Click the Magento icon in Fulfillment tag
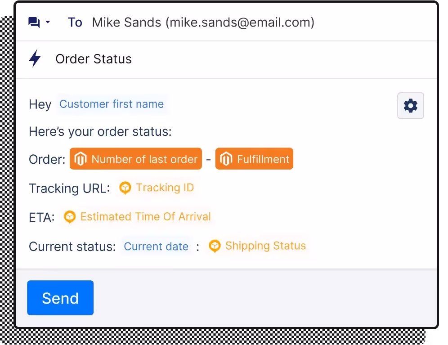The width and height of the screenshot is (448, 345). (226, 159)
